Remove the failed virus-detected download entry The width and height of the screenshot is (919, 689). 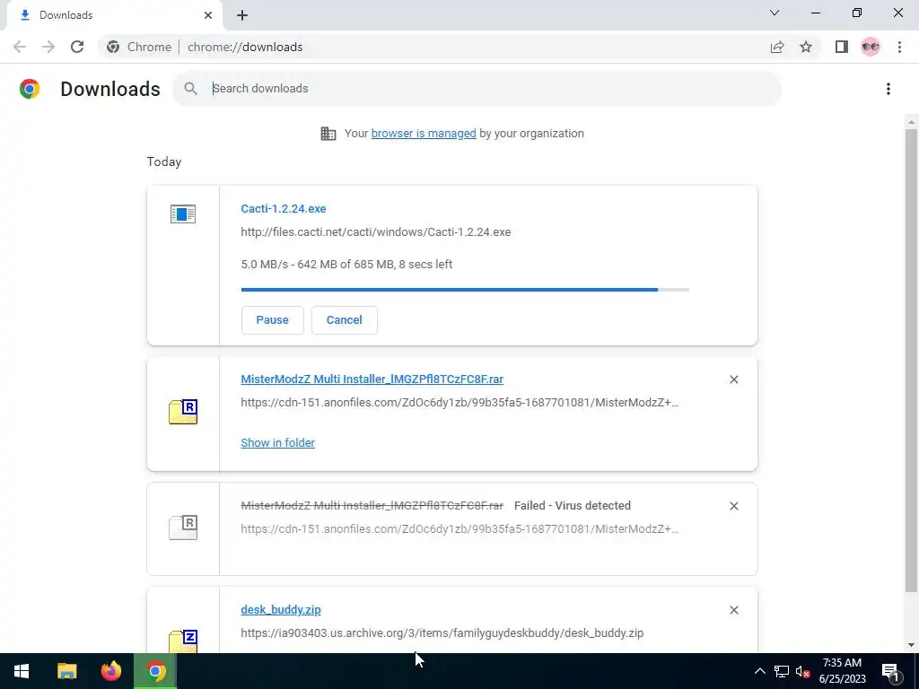[x=734, y=506]
